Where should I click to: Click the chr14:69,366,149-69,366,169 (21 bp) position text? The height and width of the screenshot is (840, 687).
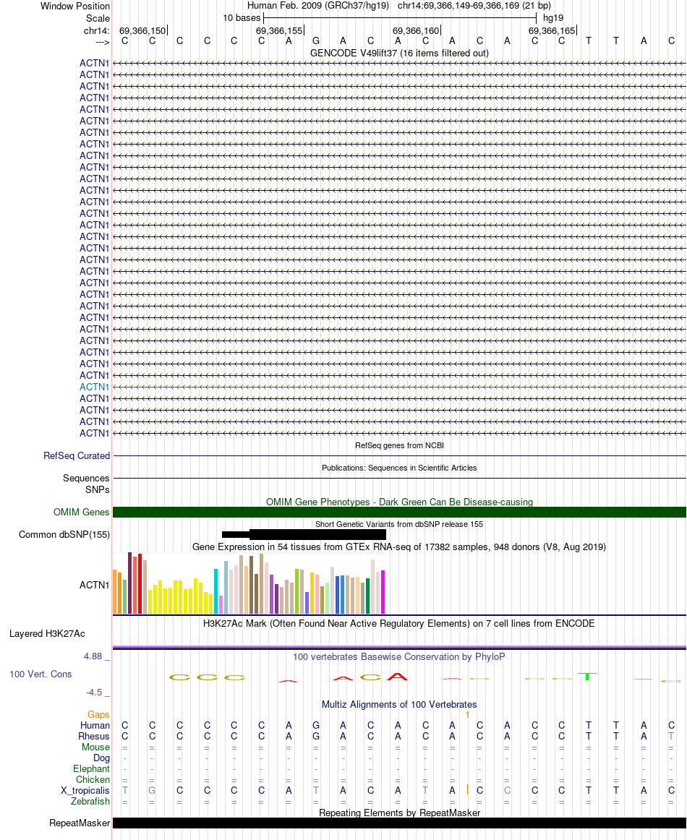coord(474,6)
